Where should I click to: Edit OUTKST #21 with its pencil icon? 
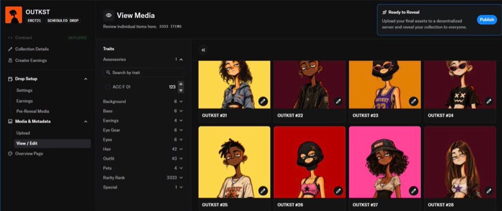point(263,101)
